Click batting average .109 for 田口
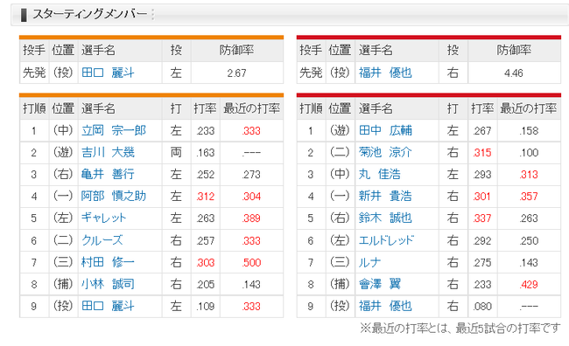569x346 pixels. point(206,307)
